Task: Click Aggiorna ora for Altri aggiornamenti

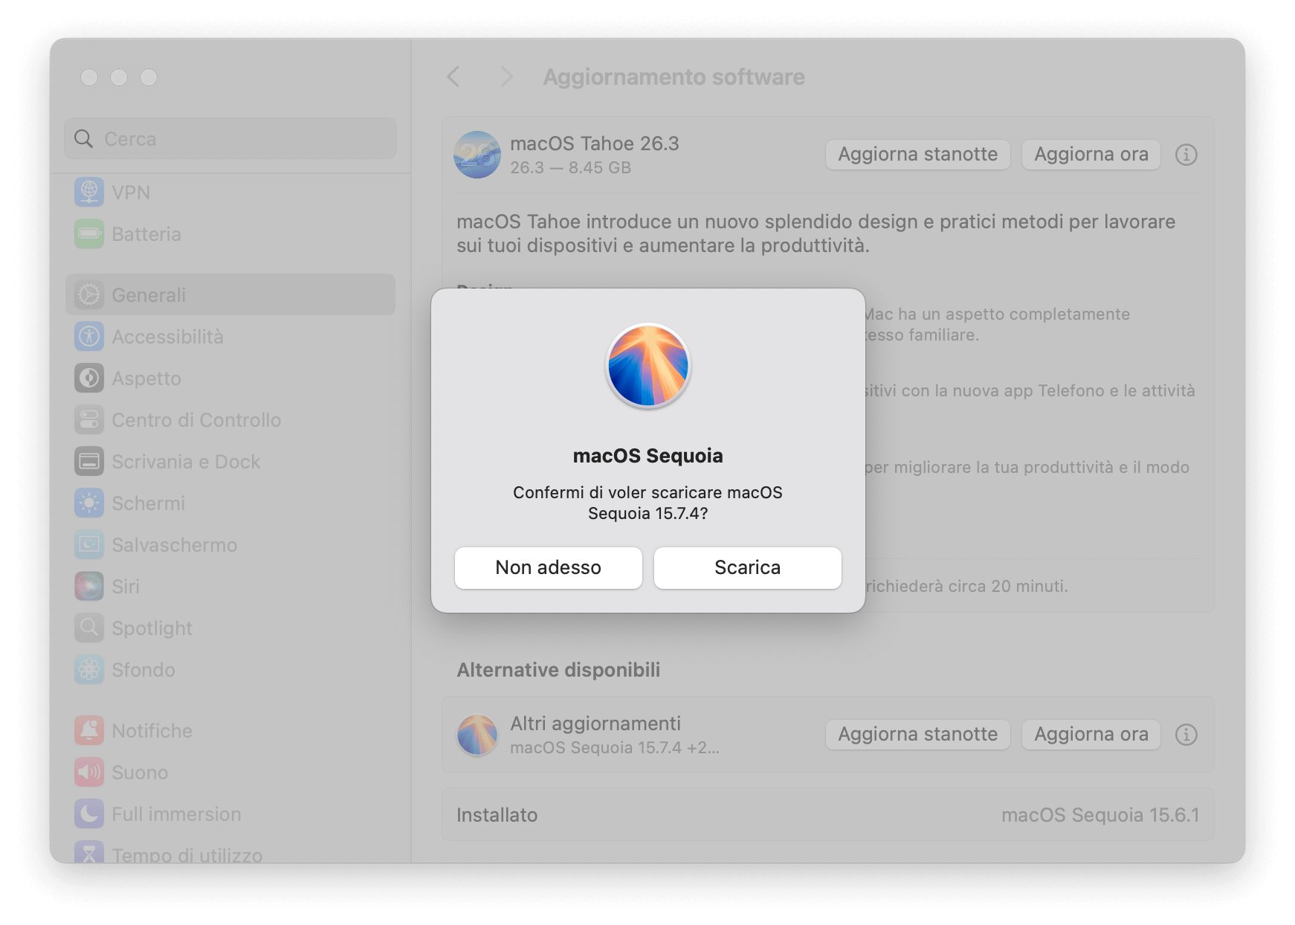Action: tap(1091, 735)
